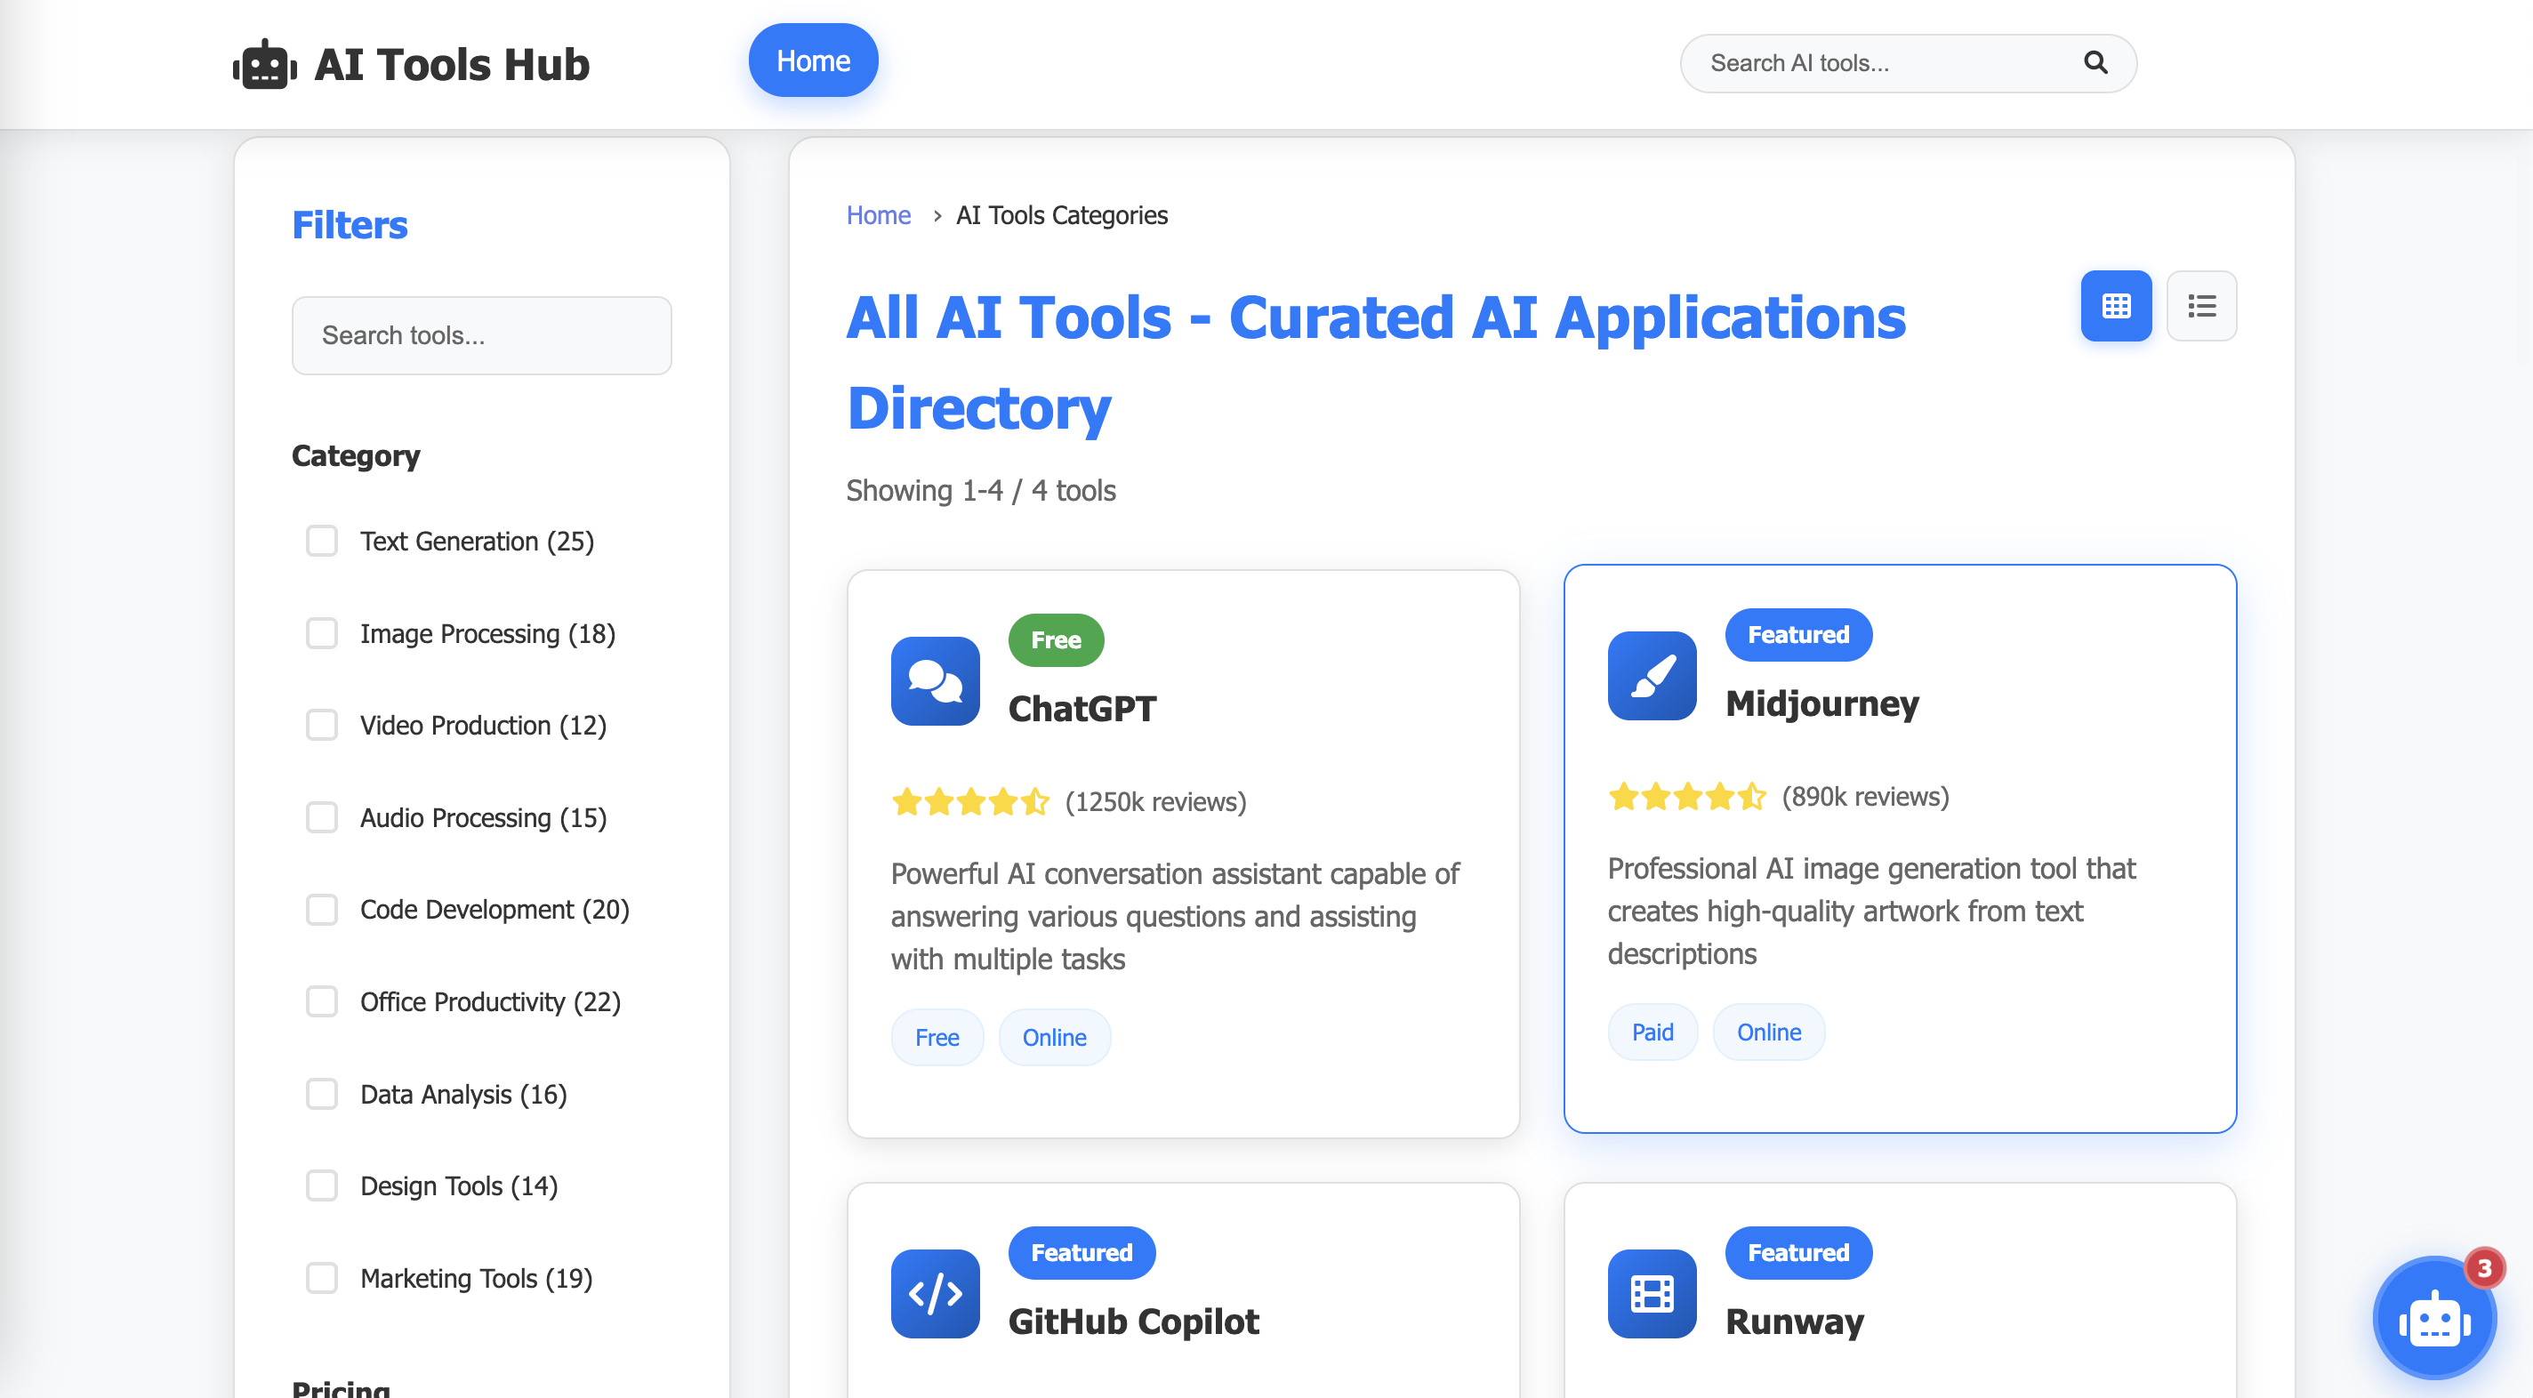Click the magnifier icon in header search
This screenshot has height=1398, width=2533.
[2095, 63]
